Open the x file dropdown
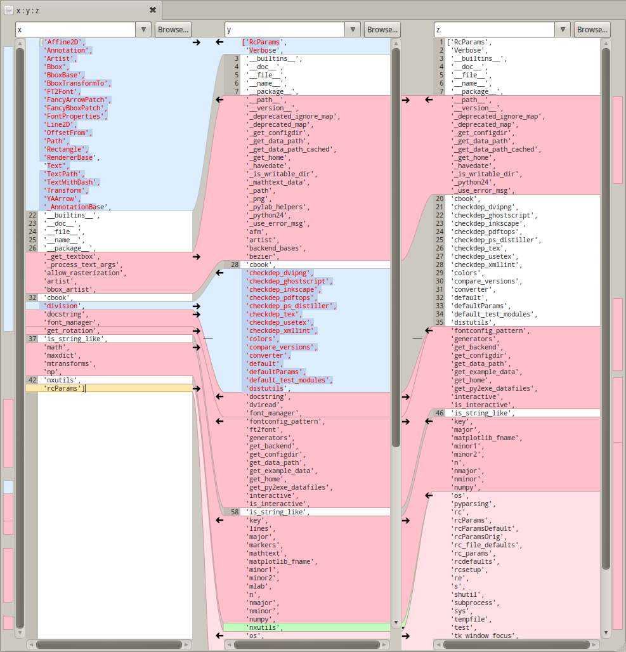626x652 pixels. [143, 30]
